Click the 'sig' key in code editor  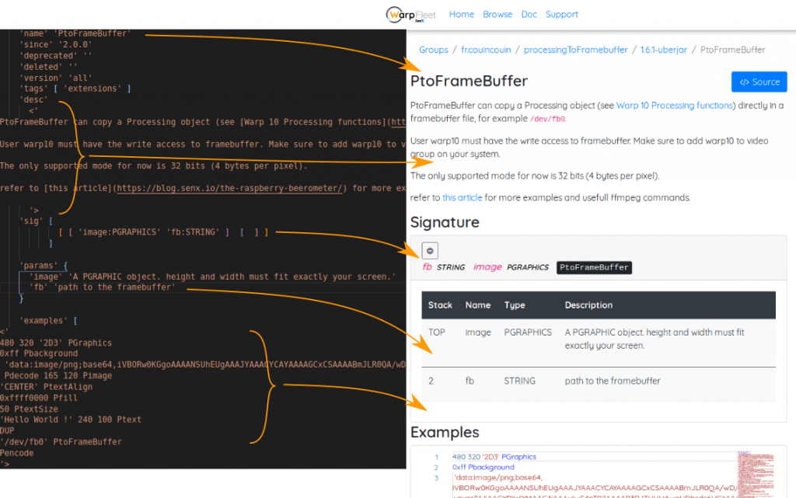[31, 221]
